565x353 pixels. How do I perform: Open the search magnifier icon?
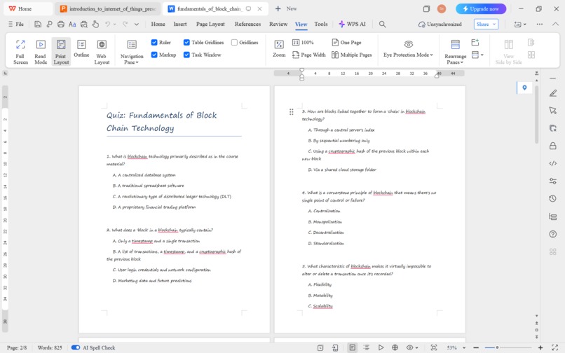[382, 24]
